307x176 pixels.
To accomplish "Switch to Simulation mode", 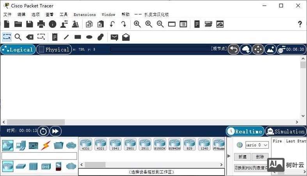I will [286, 131].
